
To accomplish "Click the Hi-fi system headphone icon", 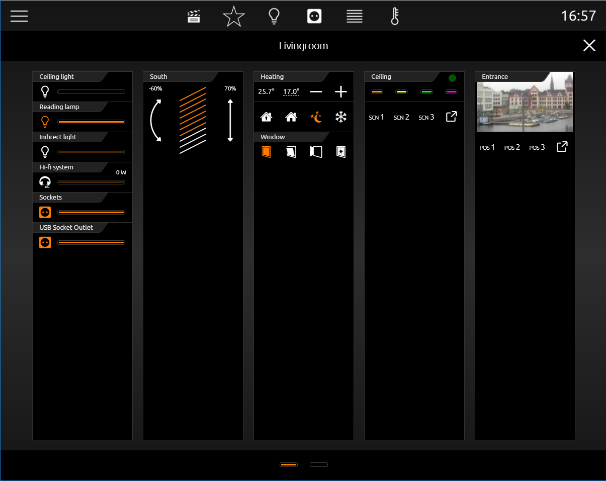I will point(45,182).
